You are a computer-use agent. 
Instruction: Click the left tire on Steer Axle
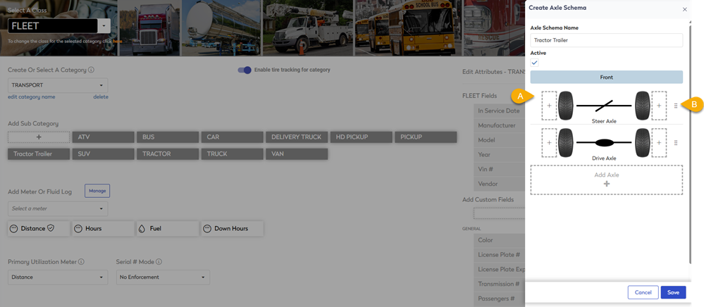(x=567, y=105)
